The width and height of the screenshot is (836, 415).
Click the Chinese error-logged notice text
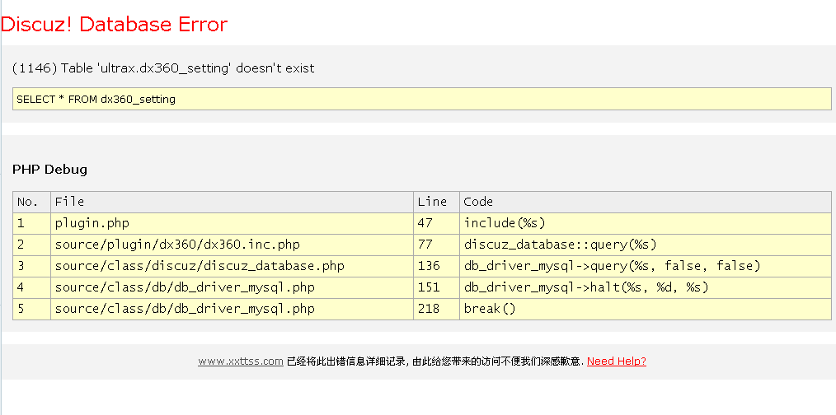pos(435,361)
